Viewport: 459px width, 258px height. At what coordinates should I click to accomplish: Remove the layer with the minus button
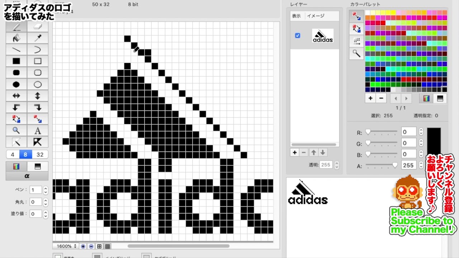click(304, 153)
